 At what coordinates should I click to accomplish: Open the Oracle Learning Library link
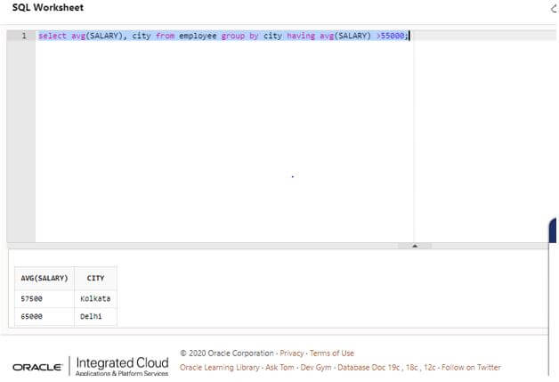[x=220, y=368]
